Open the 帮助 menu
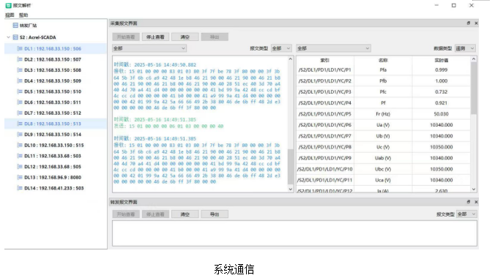Viewport: 495px width, 278px height. pyautogui.click(x=23, y=15)
